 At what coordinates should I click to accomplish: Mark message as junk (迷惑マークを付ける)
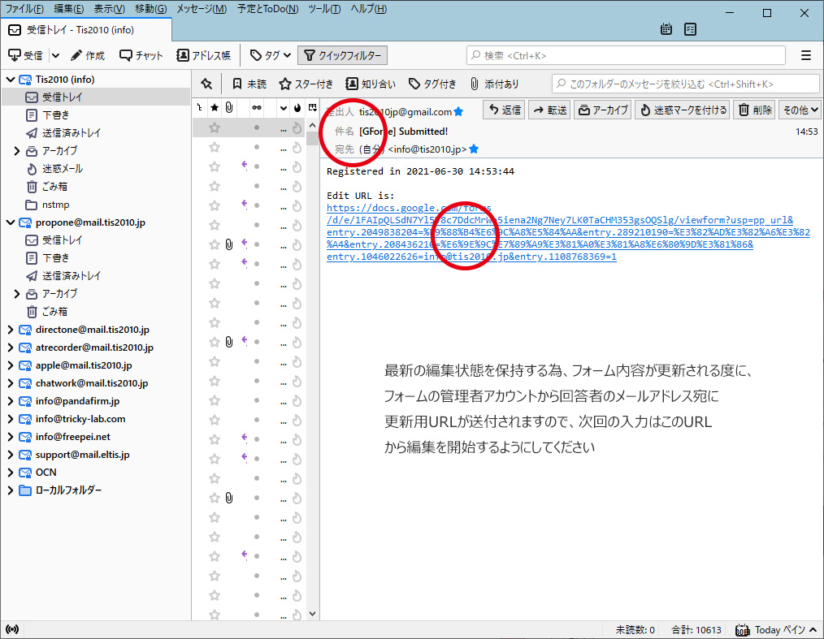[683, 110]
